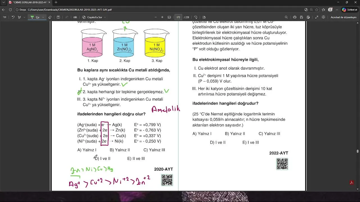Add this page to favorites
Viewport: 360px width, 202px height.
[x=317, y=10]
